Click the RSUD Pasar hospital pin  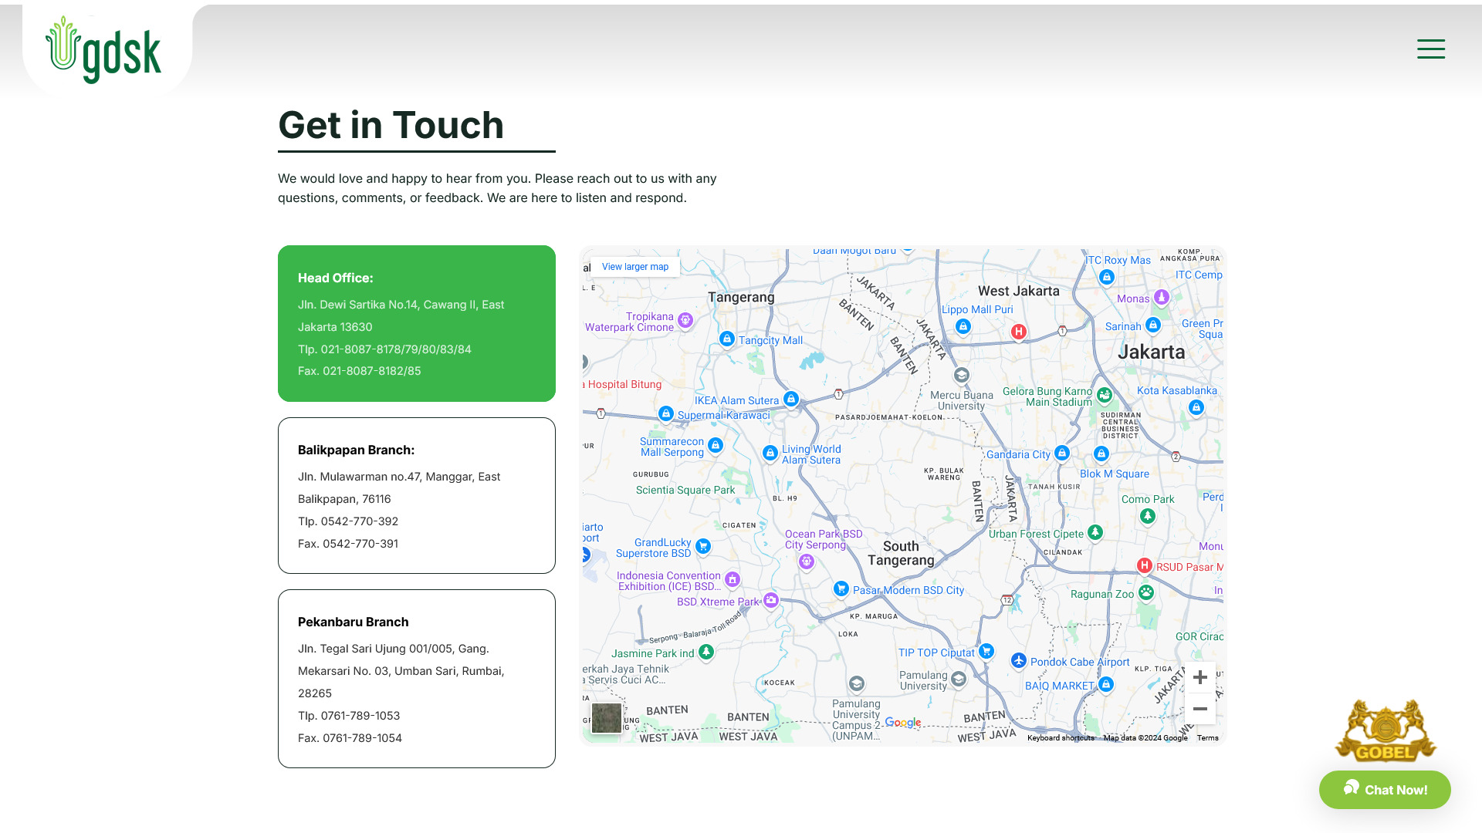(x=1144, y=565)
